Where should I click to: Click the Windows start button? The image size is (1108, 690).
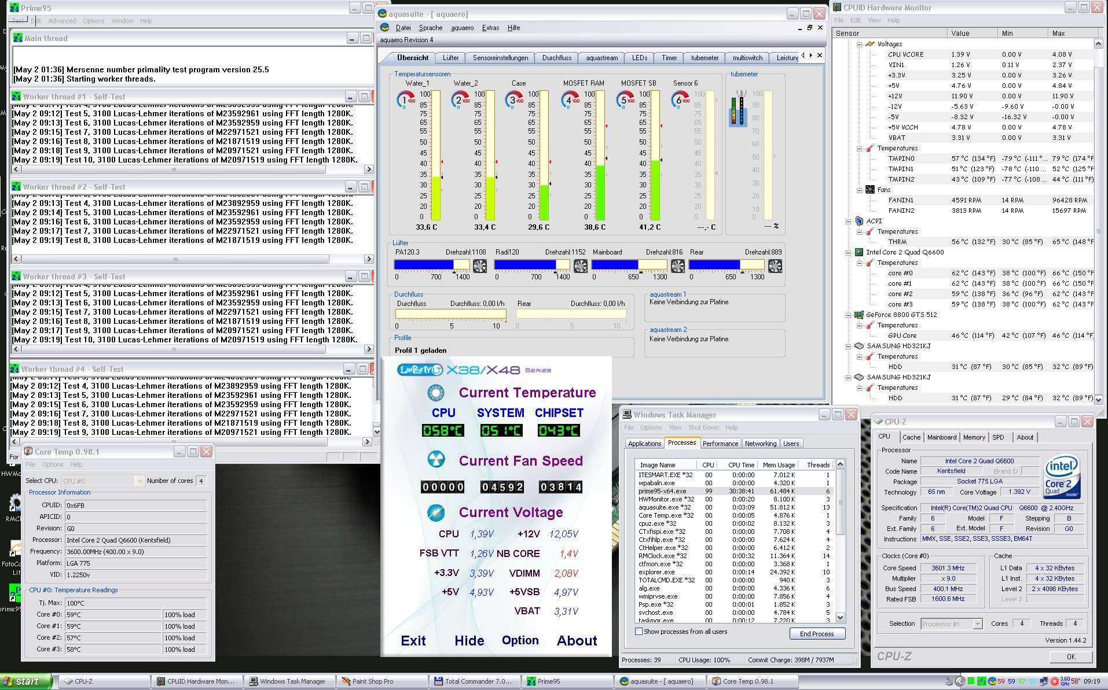pyautogui.click(x=26, y=681)
